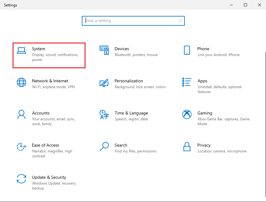Open Time & Language icon
The image size is (266, 202).
pos(104,115)
